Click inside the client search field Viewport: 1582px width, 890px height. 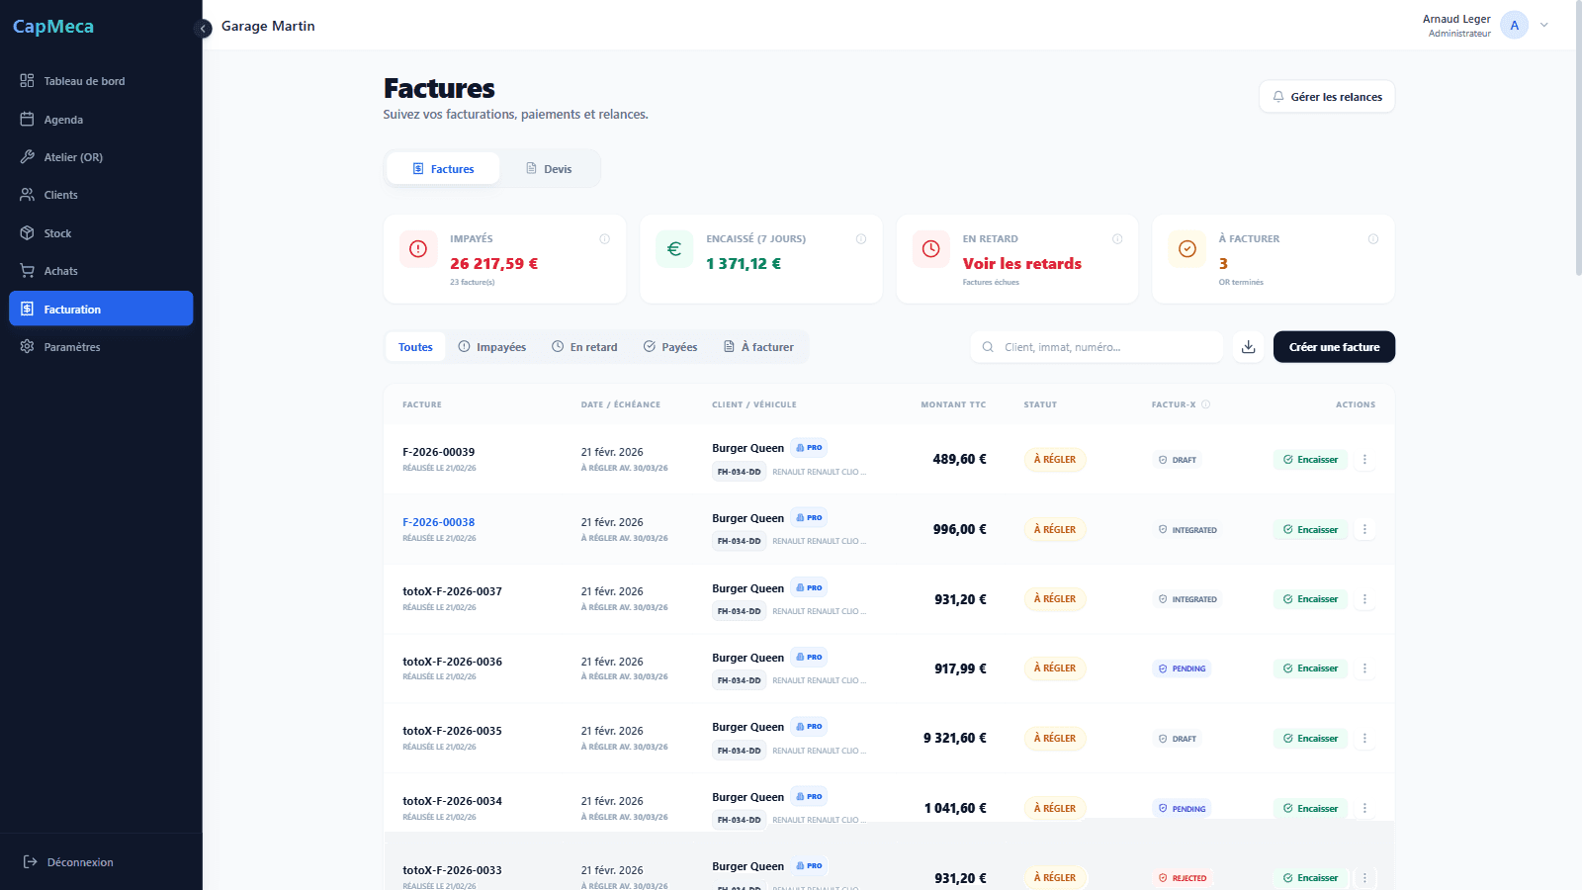click(x=1096, y=346)
